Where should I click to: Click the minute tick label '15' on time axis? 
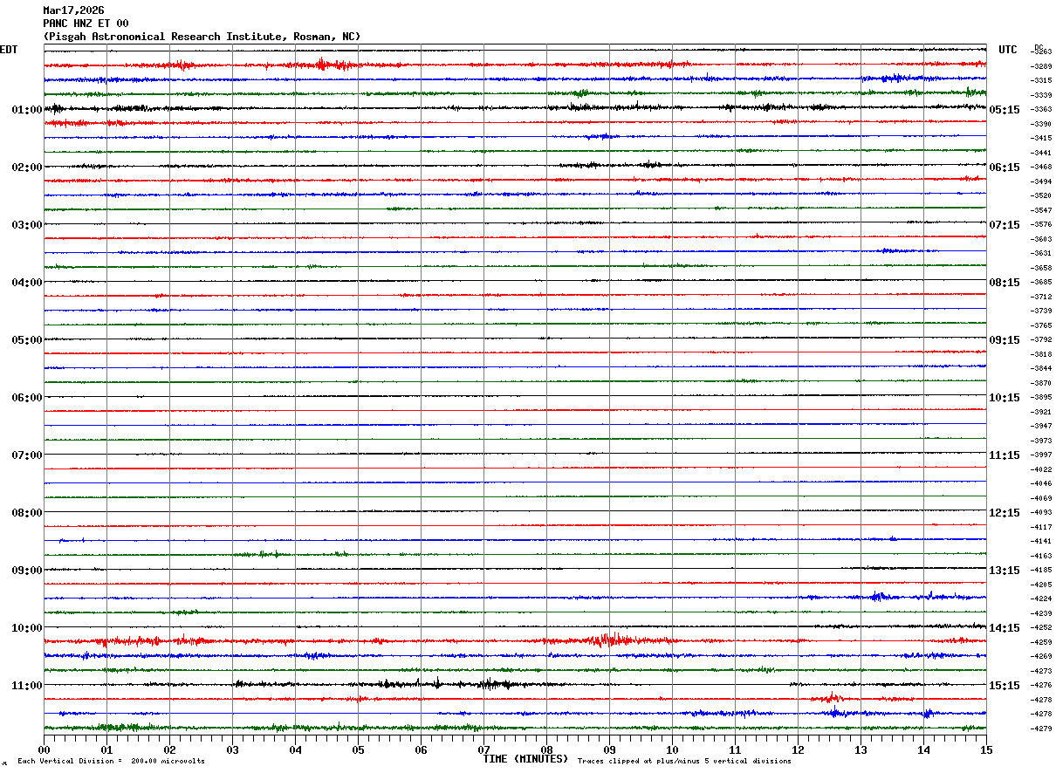[986, 749]
